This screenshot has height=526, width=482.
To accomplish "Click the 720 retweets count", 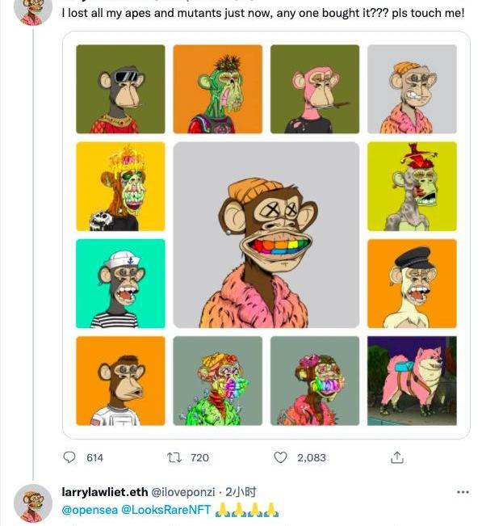I will tap(199, 457).
